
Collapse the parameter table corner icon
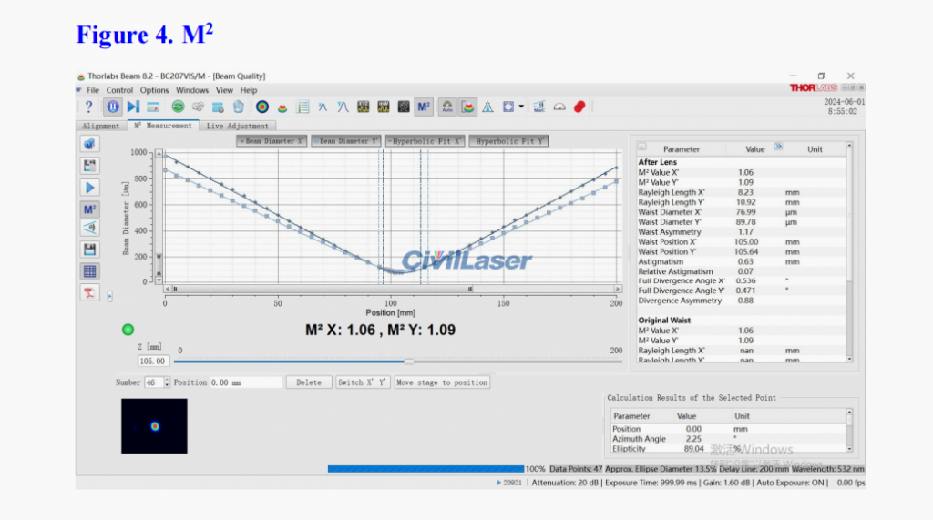tap(642, 147)
